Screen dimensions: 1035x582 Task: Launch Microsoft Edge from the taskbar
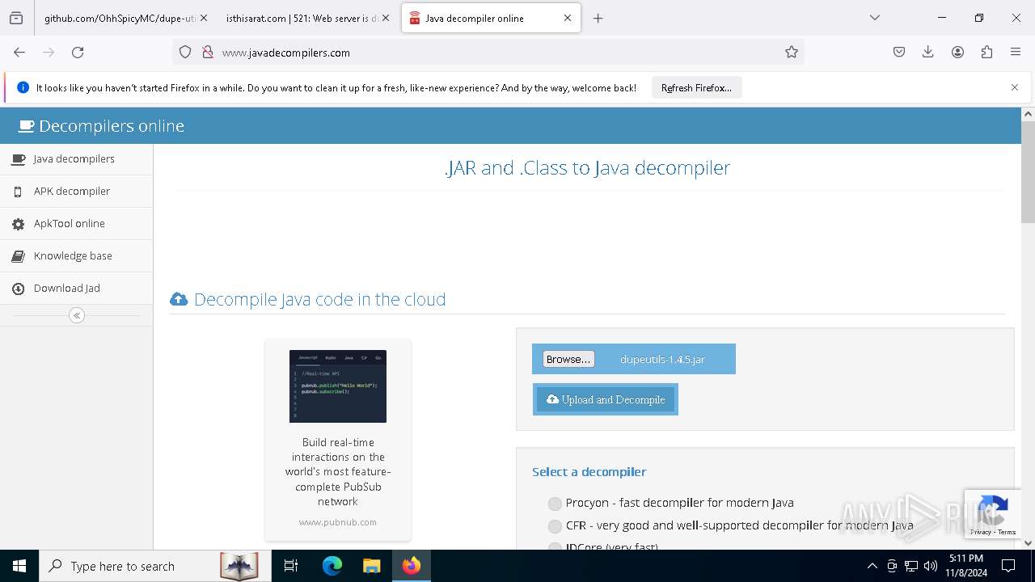click(x=332, y=566)
